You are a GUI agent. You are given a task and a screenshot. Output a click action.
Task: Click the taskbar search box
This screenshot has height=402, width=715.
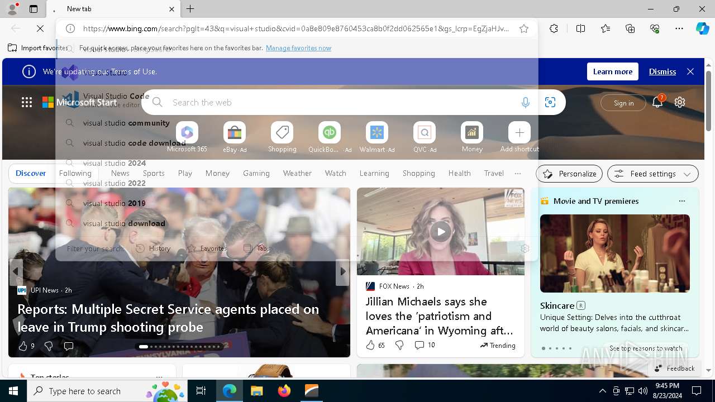108,391
